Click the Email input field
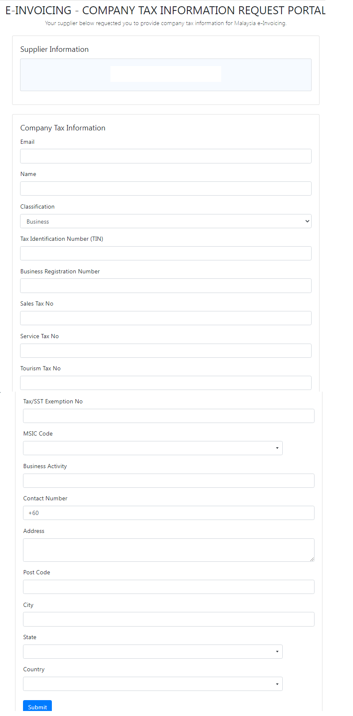Viewport: 353px width, 716px height. point(166,156)
